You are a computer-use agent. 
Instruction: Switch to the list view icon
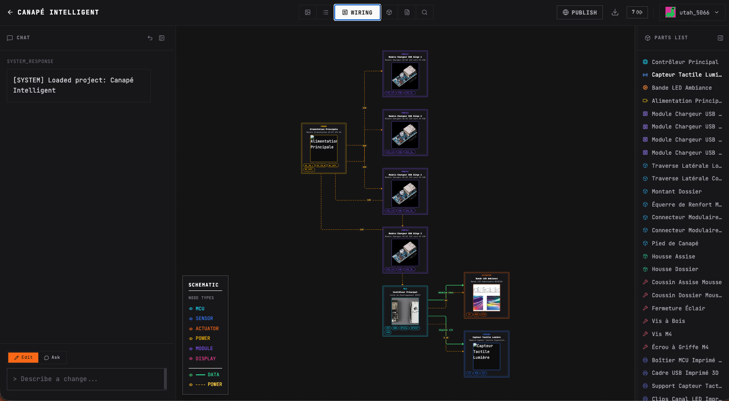point(325,13)
